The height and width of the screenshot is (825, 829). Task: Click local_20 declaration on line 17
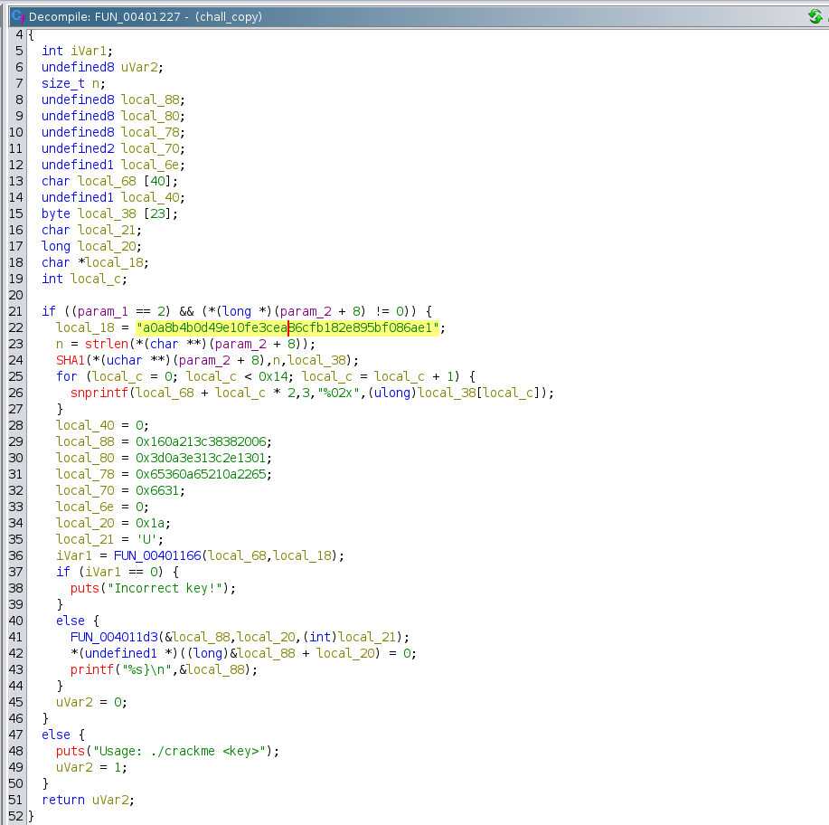pos(107,247)
